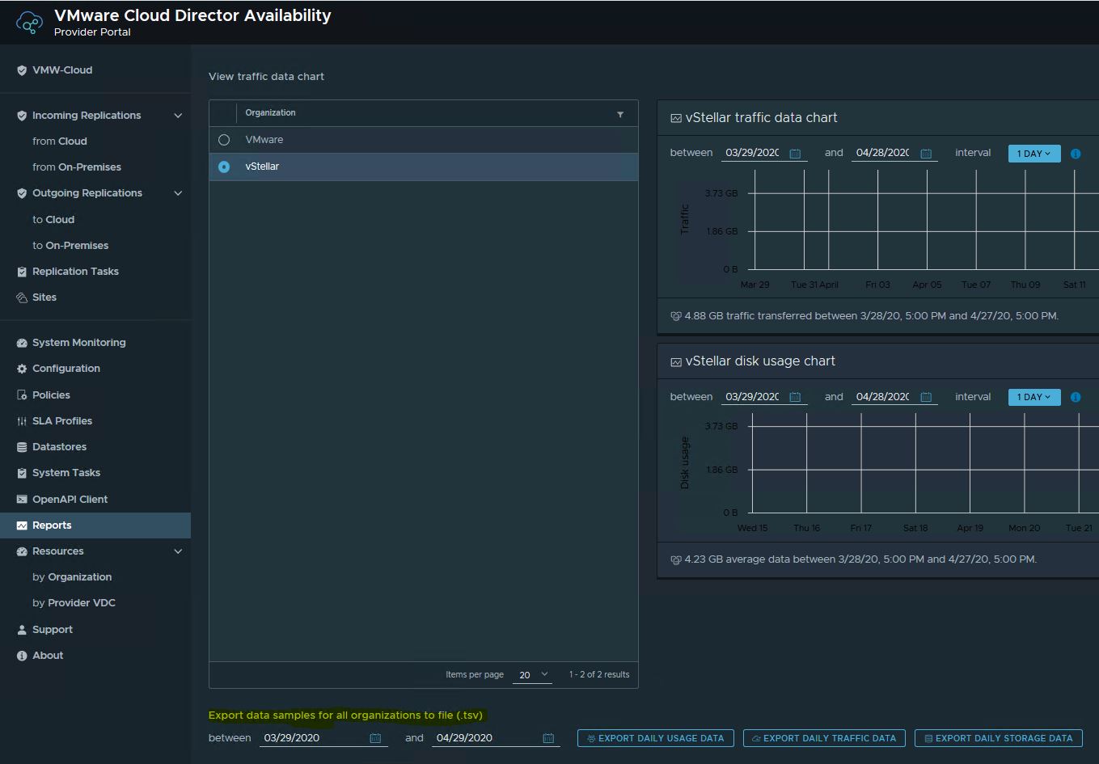Open System Monitoring from sidebar
The height and width of the screenshot is (764, 1099).
[x=78, y=343]
